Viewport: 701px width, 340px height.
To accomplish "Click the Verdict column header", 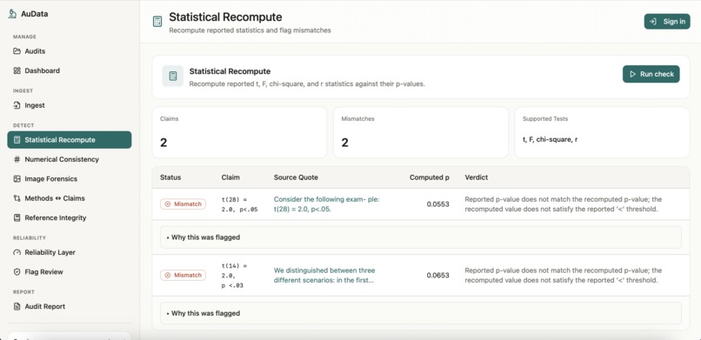I will [476, 177].
